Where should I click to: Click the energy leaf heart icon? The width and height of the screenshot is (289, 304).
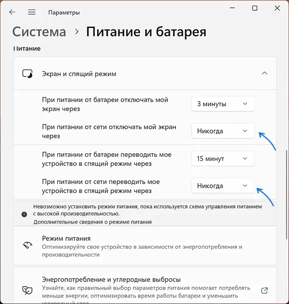[x=27, y=290]
